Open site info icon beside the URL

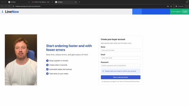(x=13, y=6)
